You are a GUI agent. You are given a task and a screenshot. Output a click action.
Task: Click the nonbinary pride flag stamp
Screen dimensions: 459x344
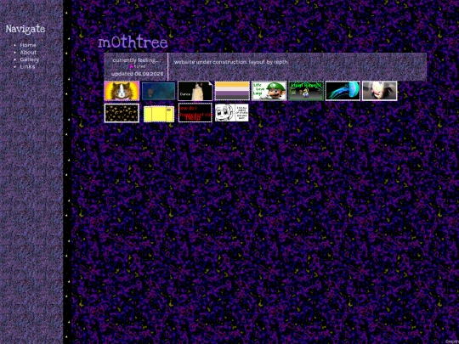(232, 91)
